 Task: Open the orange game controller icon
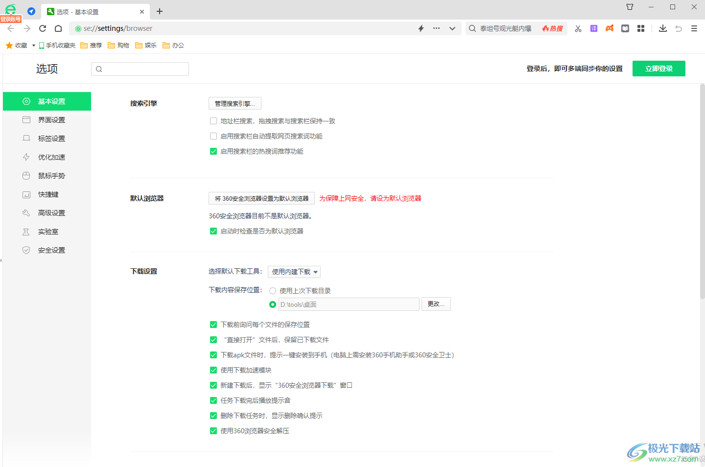[x=610, y=28]
